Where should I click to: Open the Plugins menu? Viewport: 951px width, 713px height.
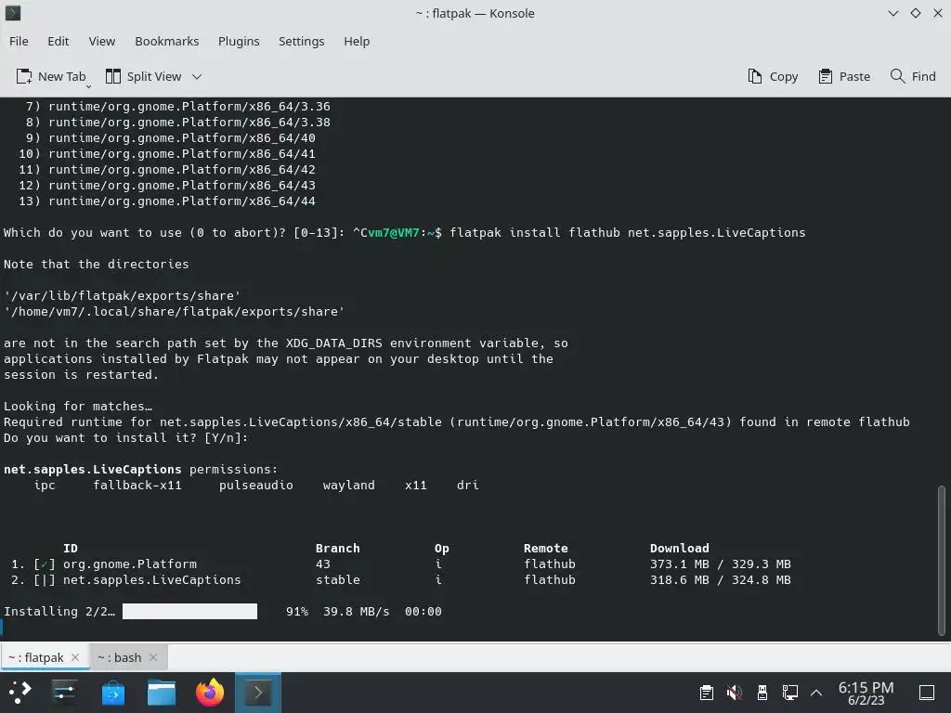coord(239,41)
